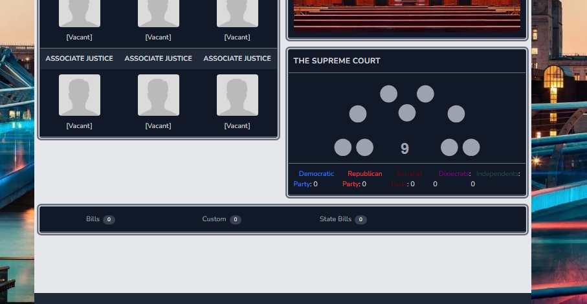Click the Democratic Party link

point(314,179)
